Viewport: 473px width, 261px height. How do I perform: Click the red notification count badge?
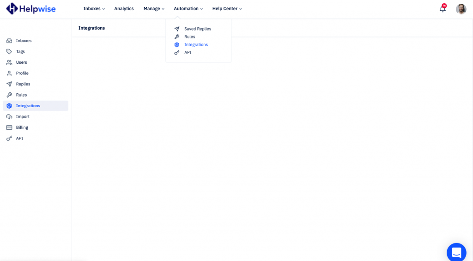444,6
